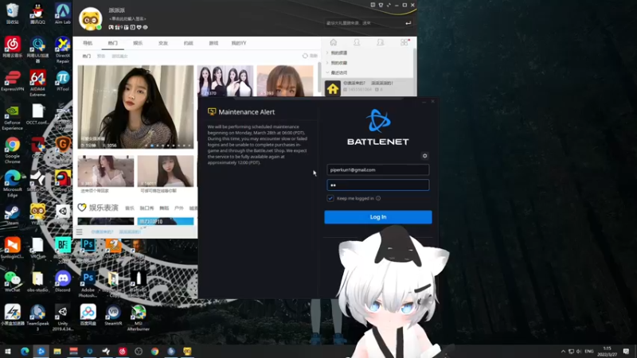Show hidden system tray icons

563,351
